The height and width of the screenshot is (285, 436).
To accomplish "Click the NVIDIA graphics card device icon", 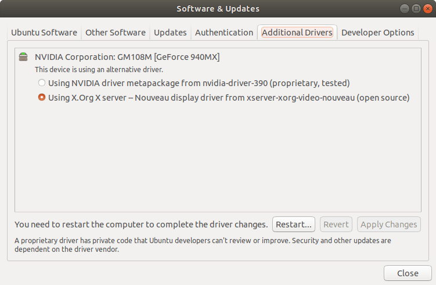I will 23,57.
